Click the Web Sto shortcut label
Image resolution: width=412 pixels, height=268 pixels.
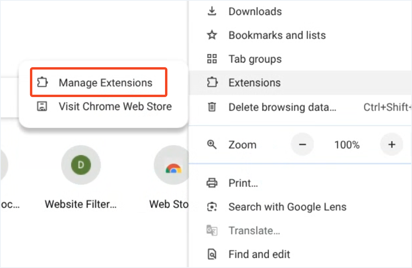169,204
